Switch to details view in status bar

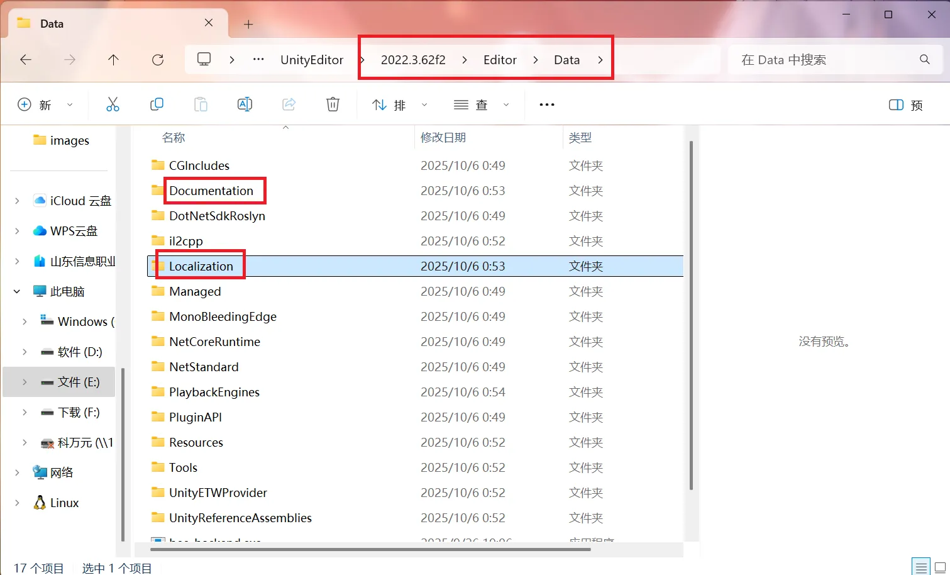point(921,567)
